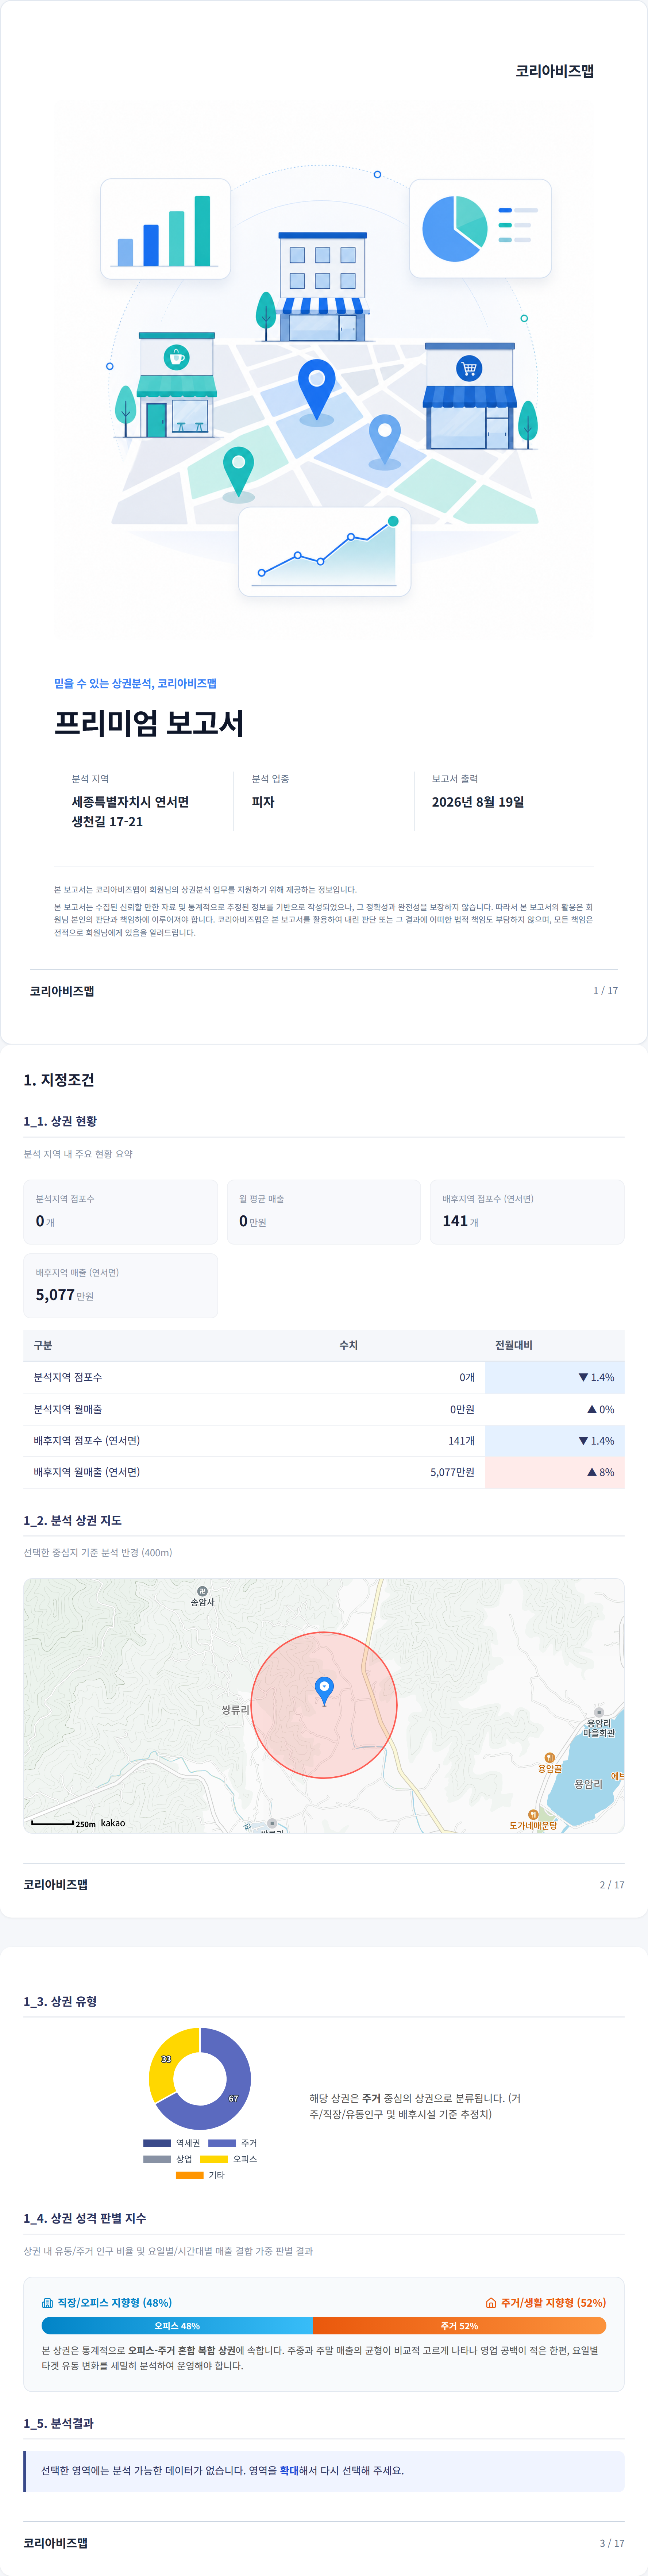Viewport: 648px width, 2576px height.
Task: Click the 용암리 마을회관 marker on the map
Action: [x=599, y=1712]
